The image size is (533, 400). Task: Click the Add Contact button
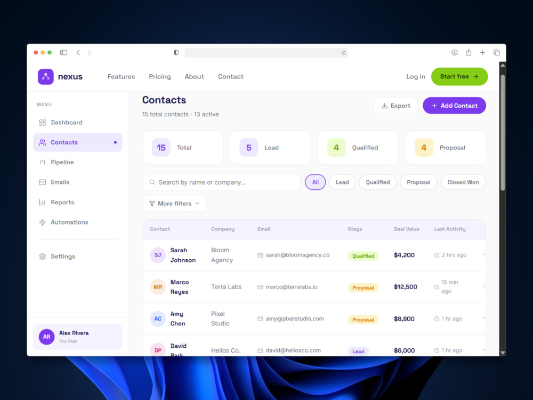(x=454, y=106)
